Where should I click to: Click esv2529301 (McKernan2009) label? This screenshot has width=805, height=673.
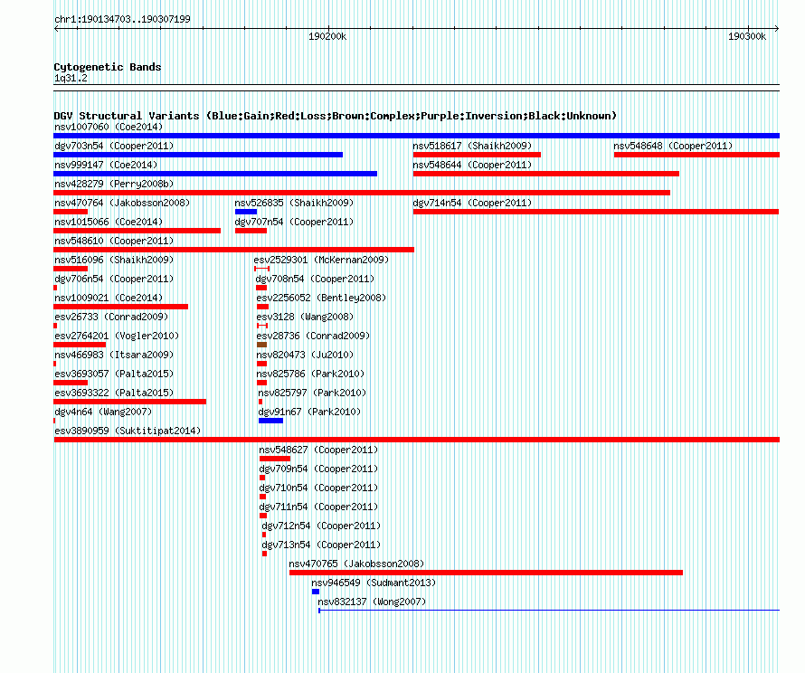click(321, 260)
